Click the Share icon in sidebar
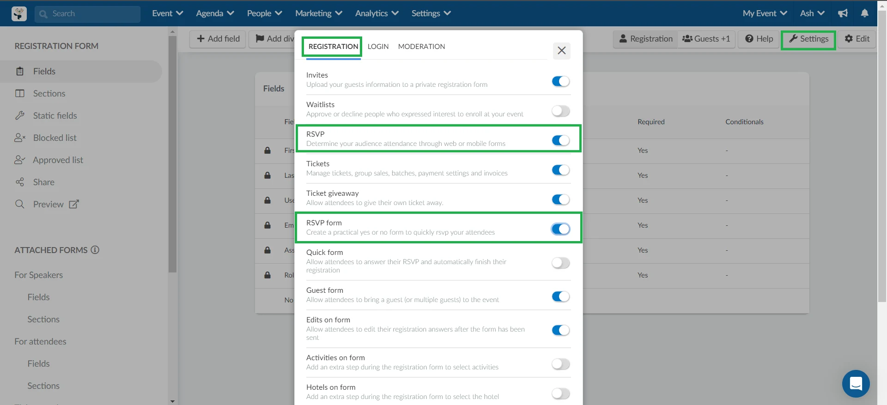This screenshot has height=405, width=887. click(x=20, y=182)
